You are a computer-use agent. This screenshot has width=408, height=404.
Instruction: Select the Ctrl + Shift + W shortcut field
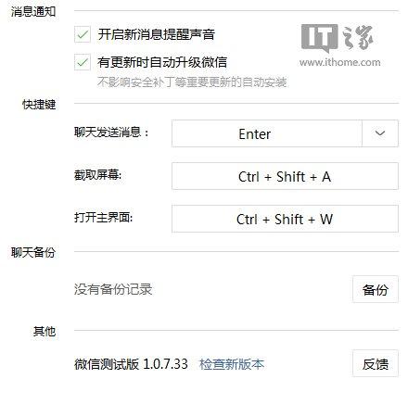[285, 219]
